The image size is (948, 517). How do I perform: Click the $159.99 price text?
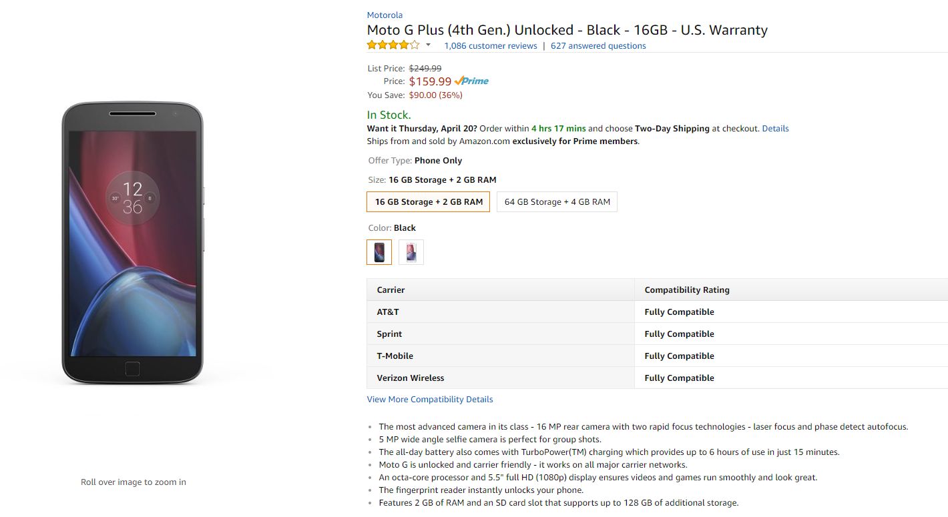point(430,81)
